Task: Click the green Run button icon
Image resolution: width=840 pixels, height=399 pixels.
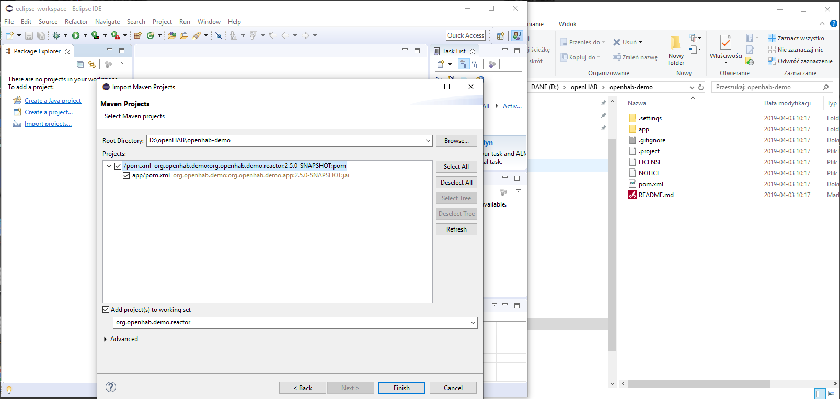Action: tap(76, 35)
